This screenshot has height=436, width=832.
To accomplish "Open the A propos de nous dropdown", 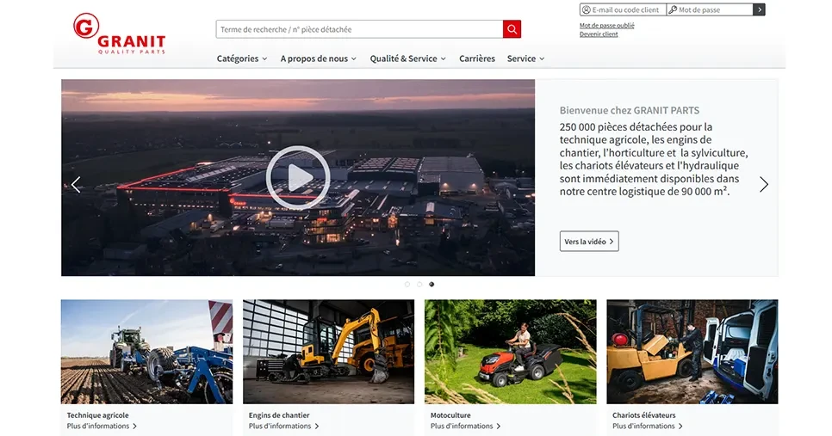I will (x=318, y=58).
